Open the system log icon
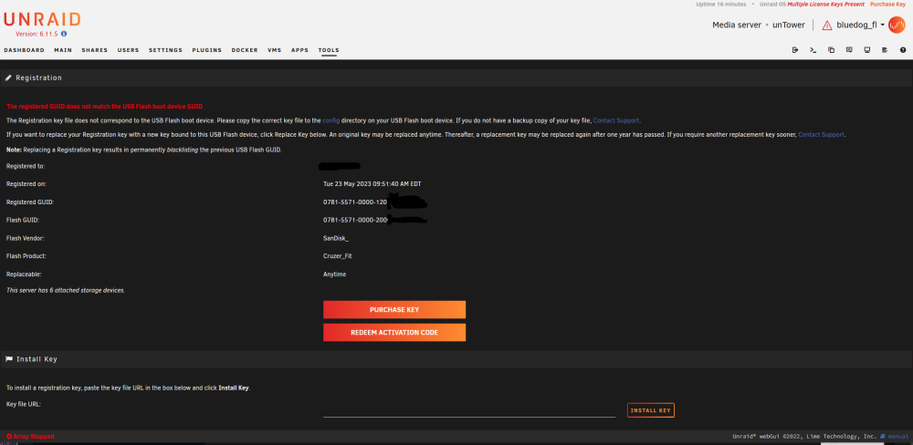 click(885, 50)
